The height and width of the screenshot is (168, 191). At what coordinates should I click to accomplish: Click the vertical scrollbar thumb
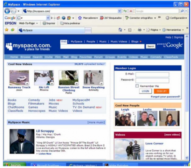tap(187, 75)
